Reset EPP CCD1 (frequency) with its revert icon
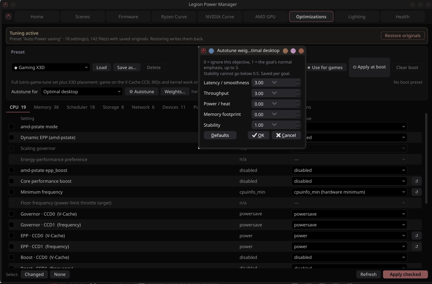 tap(416, 247)
